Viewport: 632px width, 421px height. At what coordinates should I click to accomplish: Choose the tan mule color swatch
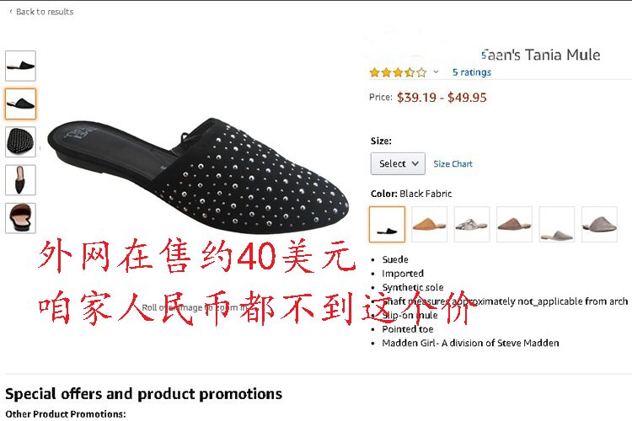point(429,225)
